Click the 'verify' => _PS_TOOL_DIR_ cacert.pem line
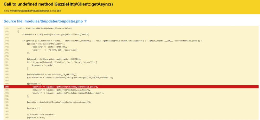 [55, 50]
